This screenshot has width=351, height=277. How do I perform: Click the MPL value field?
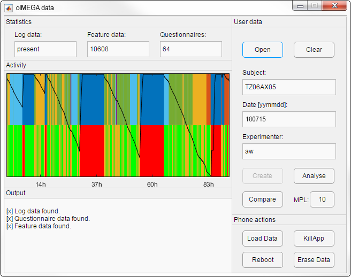(x=322, y=199)
